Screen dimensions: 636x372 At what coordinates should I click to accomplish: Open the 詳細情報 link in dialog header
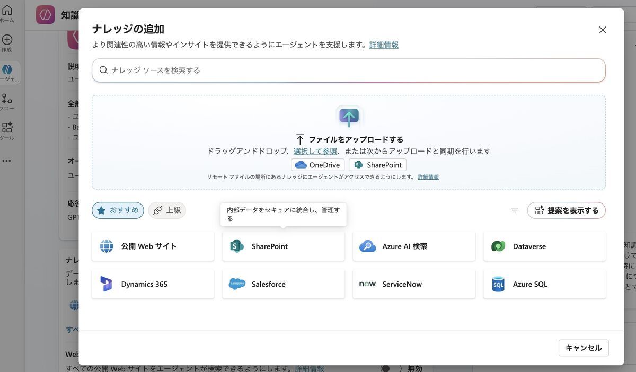(384, 45)
